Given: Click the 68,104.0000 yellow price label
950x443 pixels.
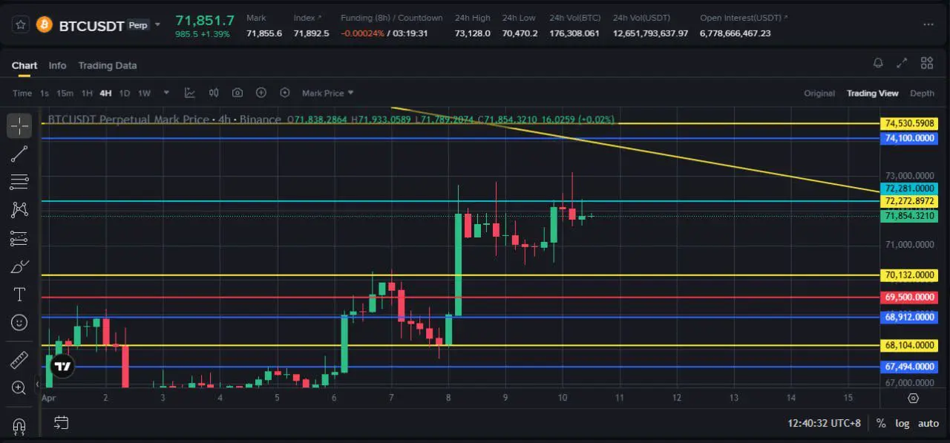Looking at the screenshot, I should [910, 345].
